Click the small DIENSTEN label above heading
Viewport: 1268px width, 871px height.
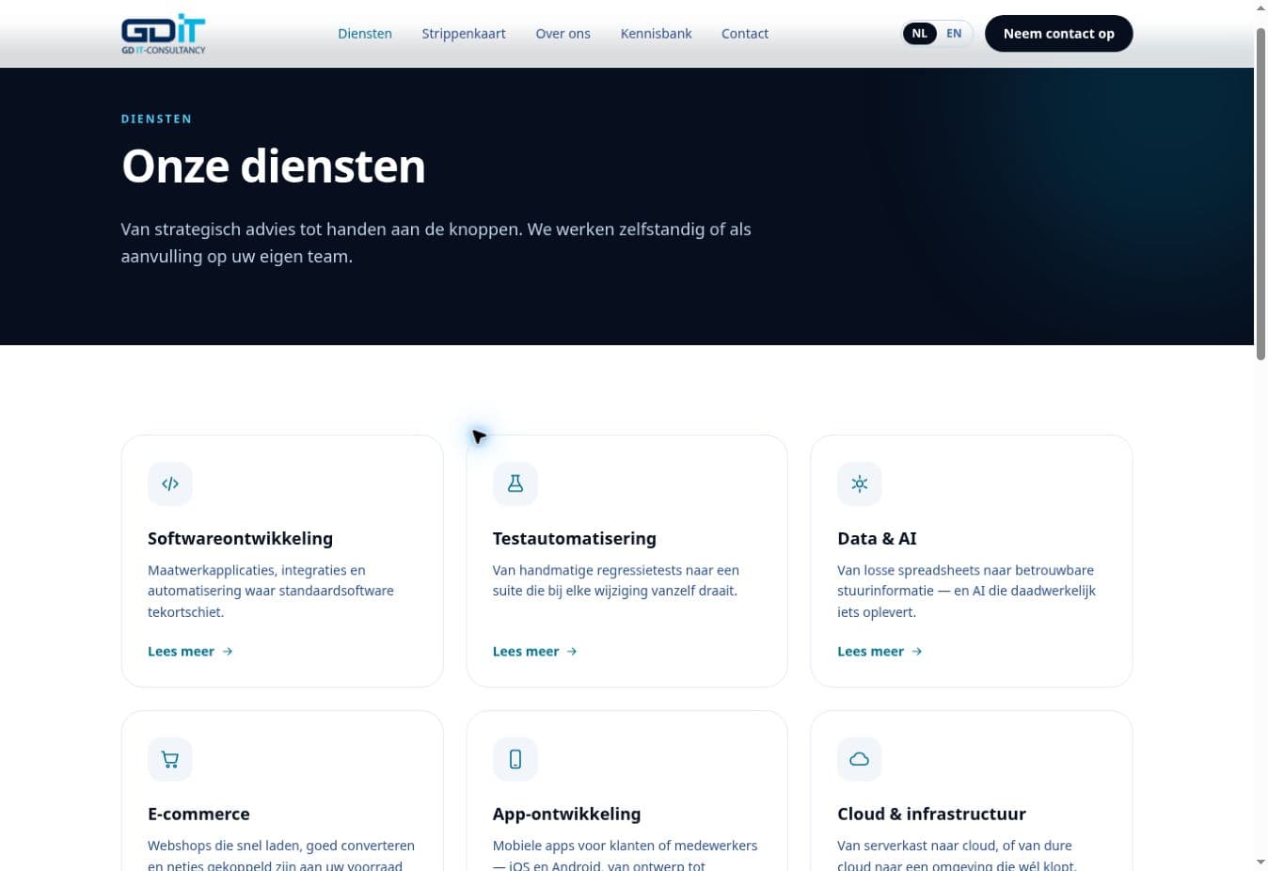coord(157,119)
